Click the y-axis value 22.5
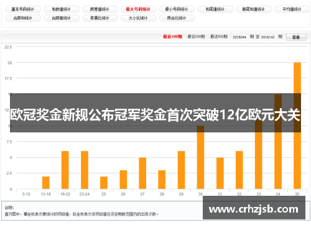 (8, 47)
